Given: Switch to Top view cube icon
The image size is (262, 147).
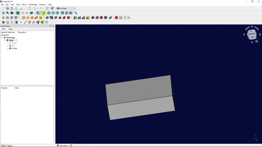Looking at the screenshot, I should [53, 13].
